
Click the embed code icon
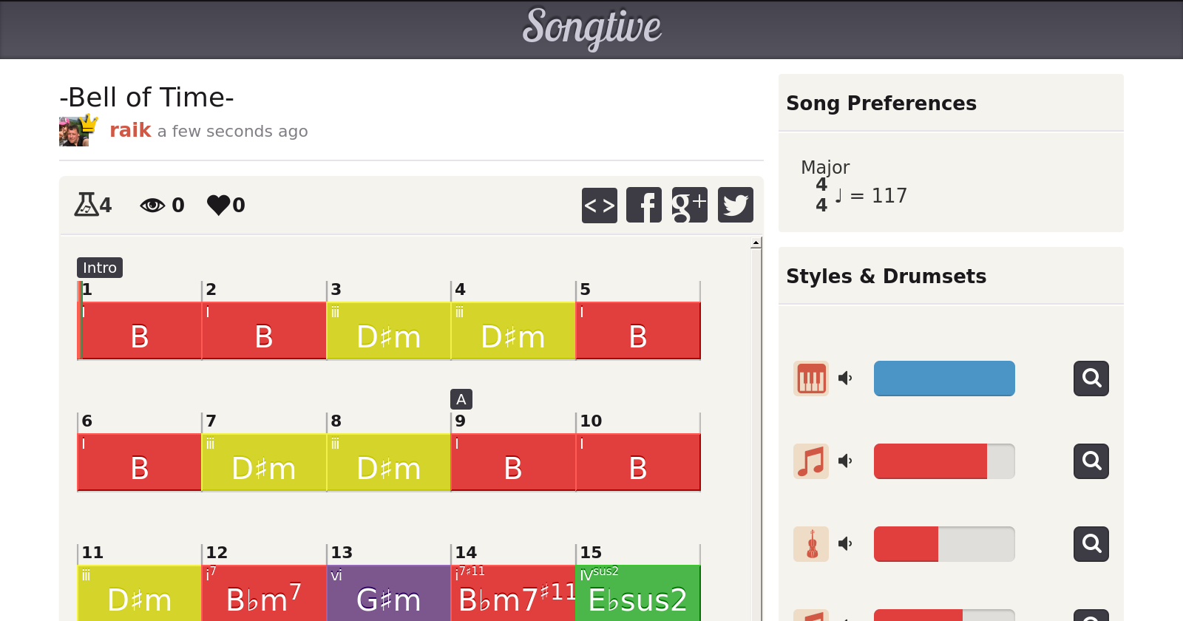coord(599,205)
